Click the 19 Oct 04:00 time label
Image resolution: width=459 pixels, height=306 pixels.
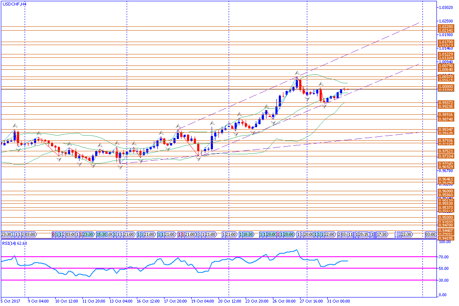tap(203, 301)
